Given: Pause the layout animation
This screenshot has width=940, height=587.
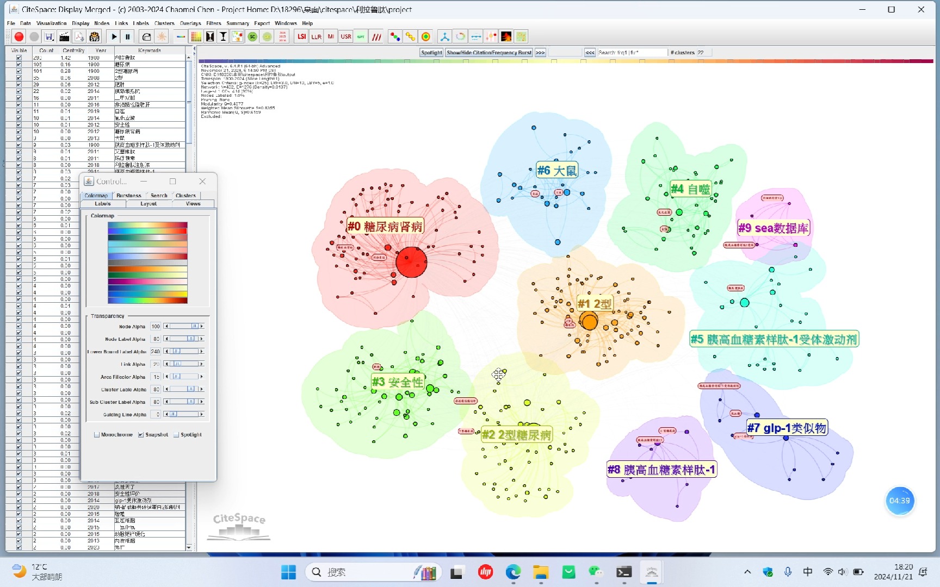Looking at the screenshot, I should coord(128,36).
